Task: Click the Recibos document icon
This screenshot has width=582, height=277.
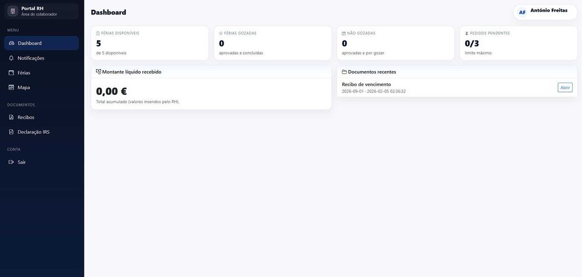Action: (11, 117)
